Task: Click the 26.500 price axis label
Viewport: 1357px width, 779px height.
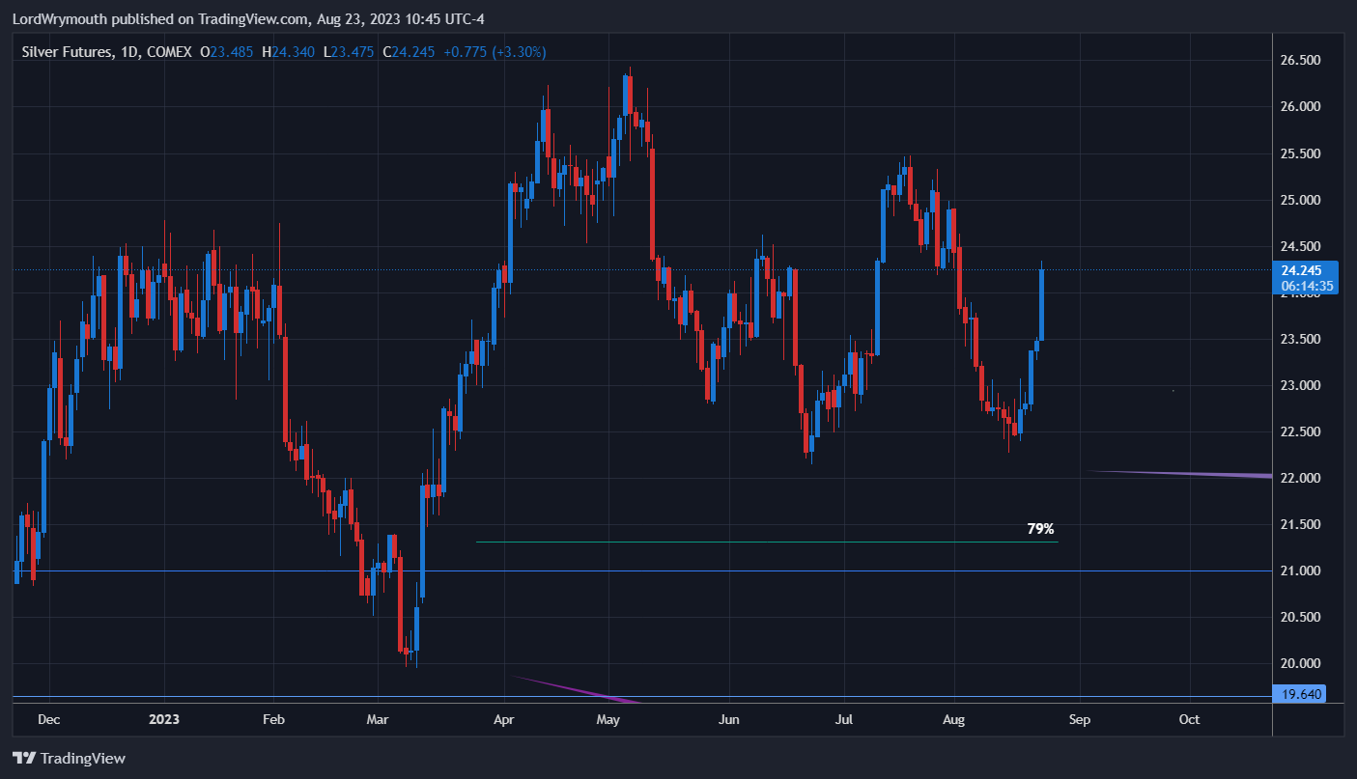Action: (1300, 60)
